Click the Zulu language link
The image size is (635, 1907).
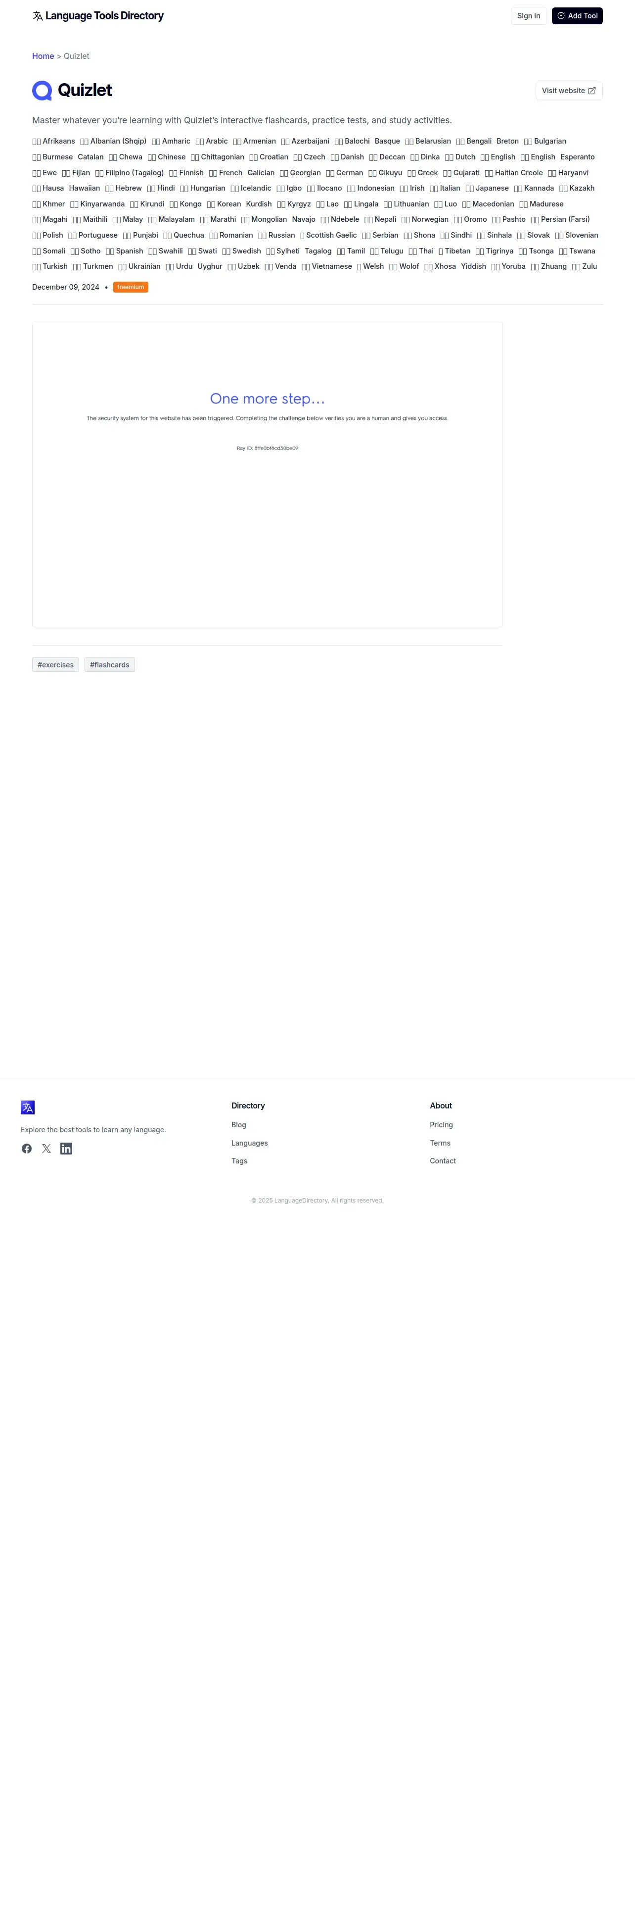584,267
